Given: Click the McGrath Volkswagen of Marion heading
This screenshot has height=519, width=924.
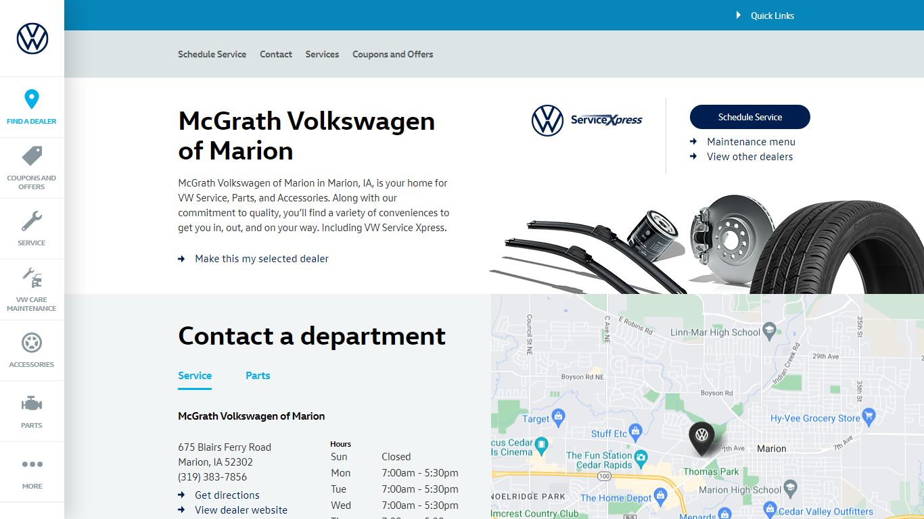Looking at the screenshot, I should coord(306,136).
